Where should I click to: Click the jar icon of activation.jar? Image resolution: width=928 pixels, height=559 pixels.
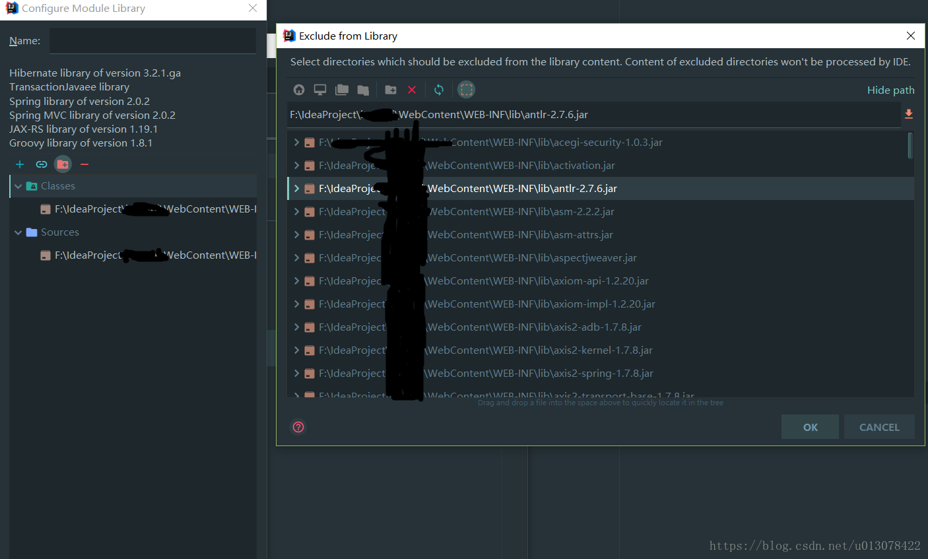click(x=310, y=166)
